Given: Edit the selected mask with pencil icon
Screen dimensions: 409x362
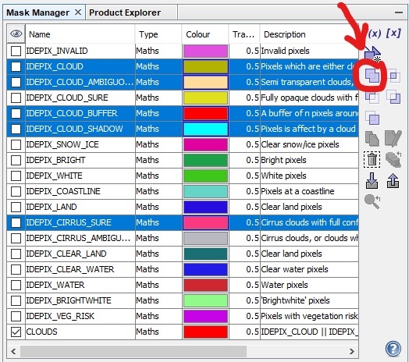Looking at the screenshot, I should [393, 139].
